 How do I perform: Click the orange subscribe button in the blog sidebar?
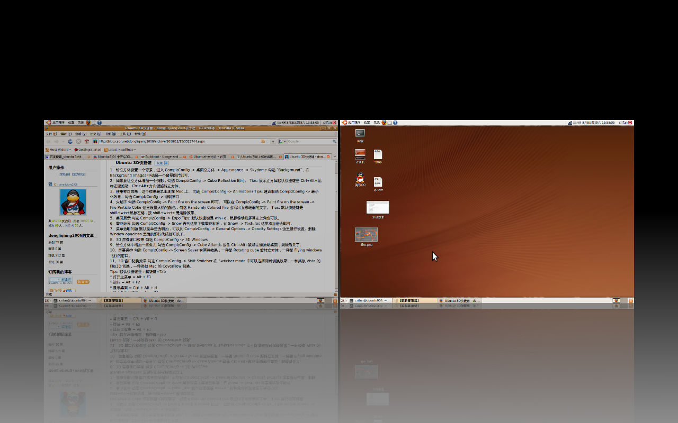tap(83, 282)
